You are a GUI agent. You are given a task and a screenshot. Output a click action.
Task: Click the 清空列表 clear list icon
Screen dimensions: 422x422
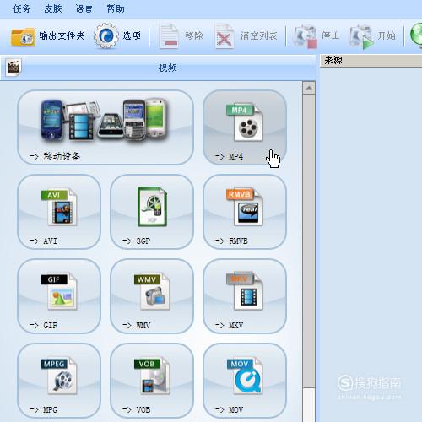point(224,36)
